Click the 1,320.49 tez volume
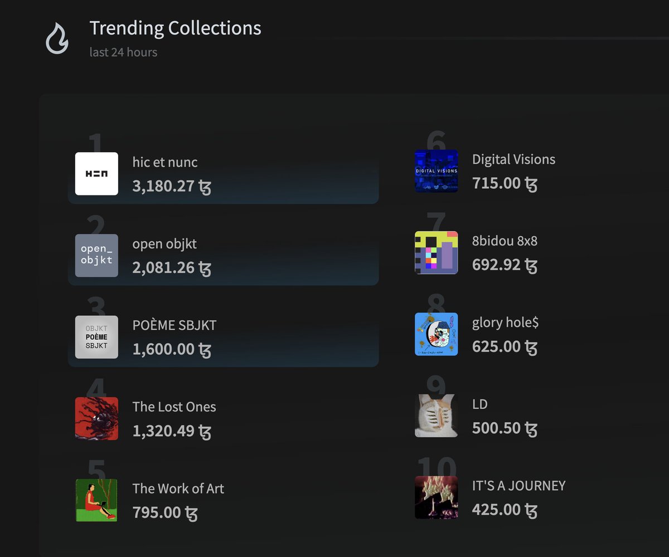 pyautogui.click(x=172, y=431)
